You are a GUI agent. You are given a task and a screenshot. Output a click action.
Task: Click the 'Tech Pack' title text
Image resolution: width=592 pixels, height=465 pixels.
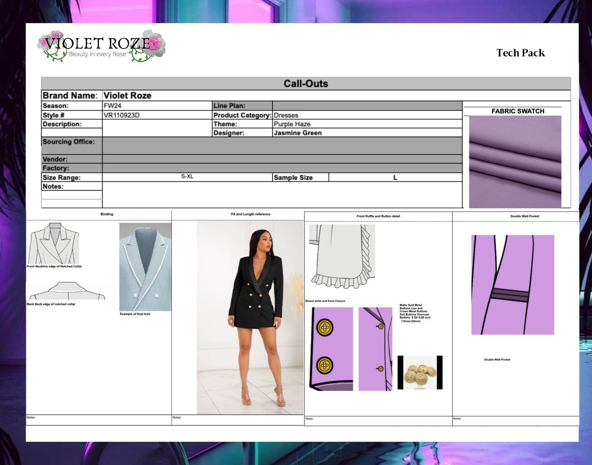tap(521, 53)
